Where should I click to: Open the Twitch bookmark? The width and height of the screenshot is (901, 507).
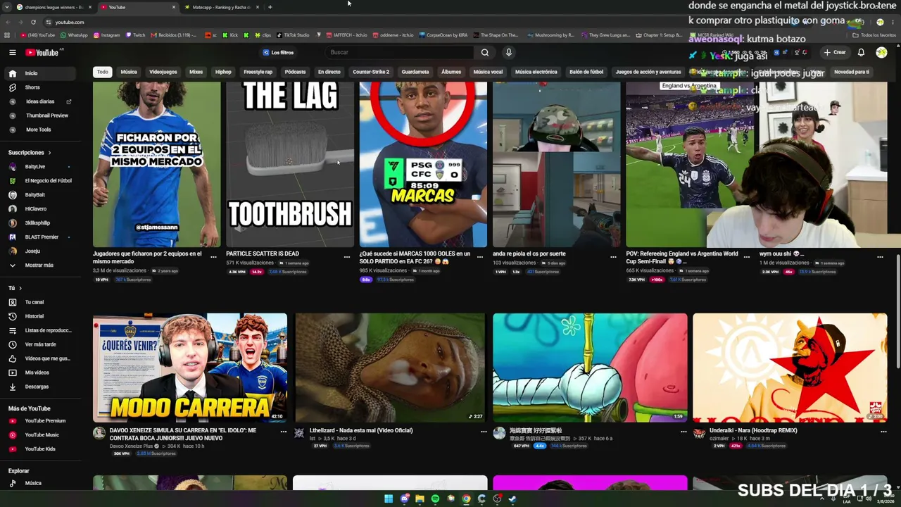[135, 35]
